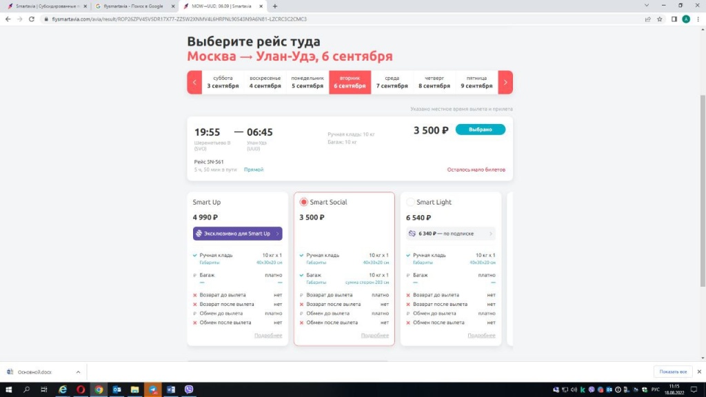Open Windows notification center
Image resolution: width=706 pixels, height=397 pixels.
click(x=694, y=389)
